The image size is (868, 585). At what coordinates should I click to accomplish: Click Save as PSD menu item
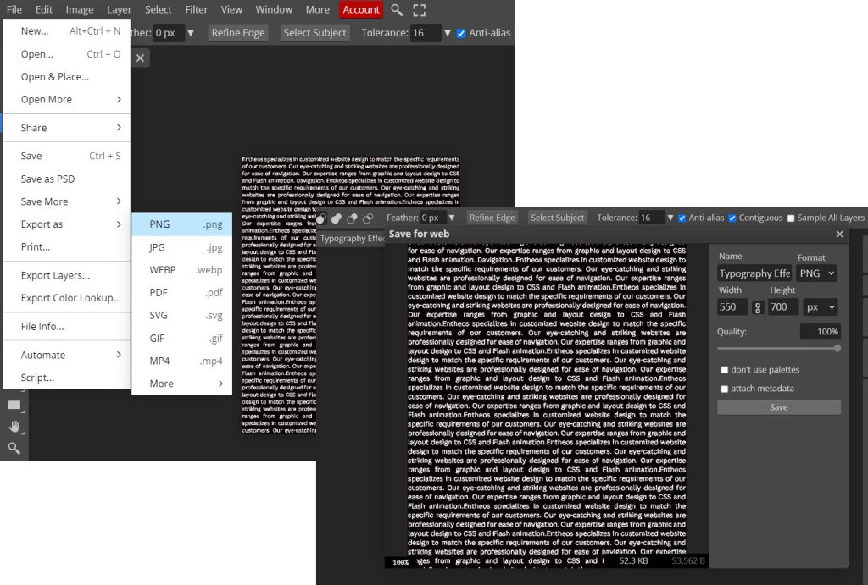[x=48, y=179]
